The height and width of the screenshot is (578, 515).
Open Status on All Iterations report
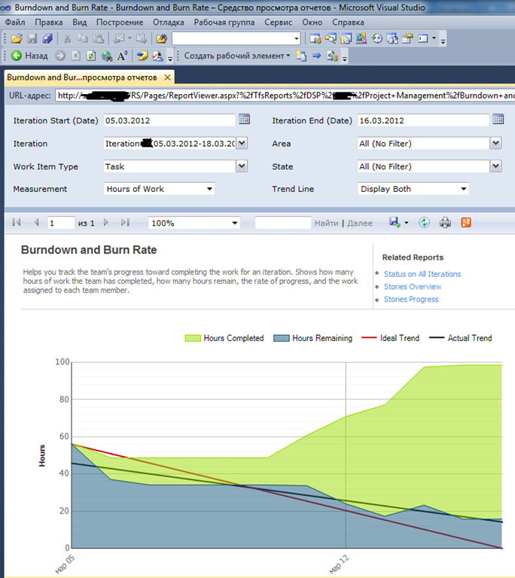422,274
